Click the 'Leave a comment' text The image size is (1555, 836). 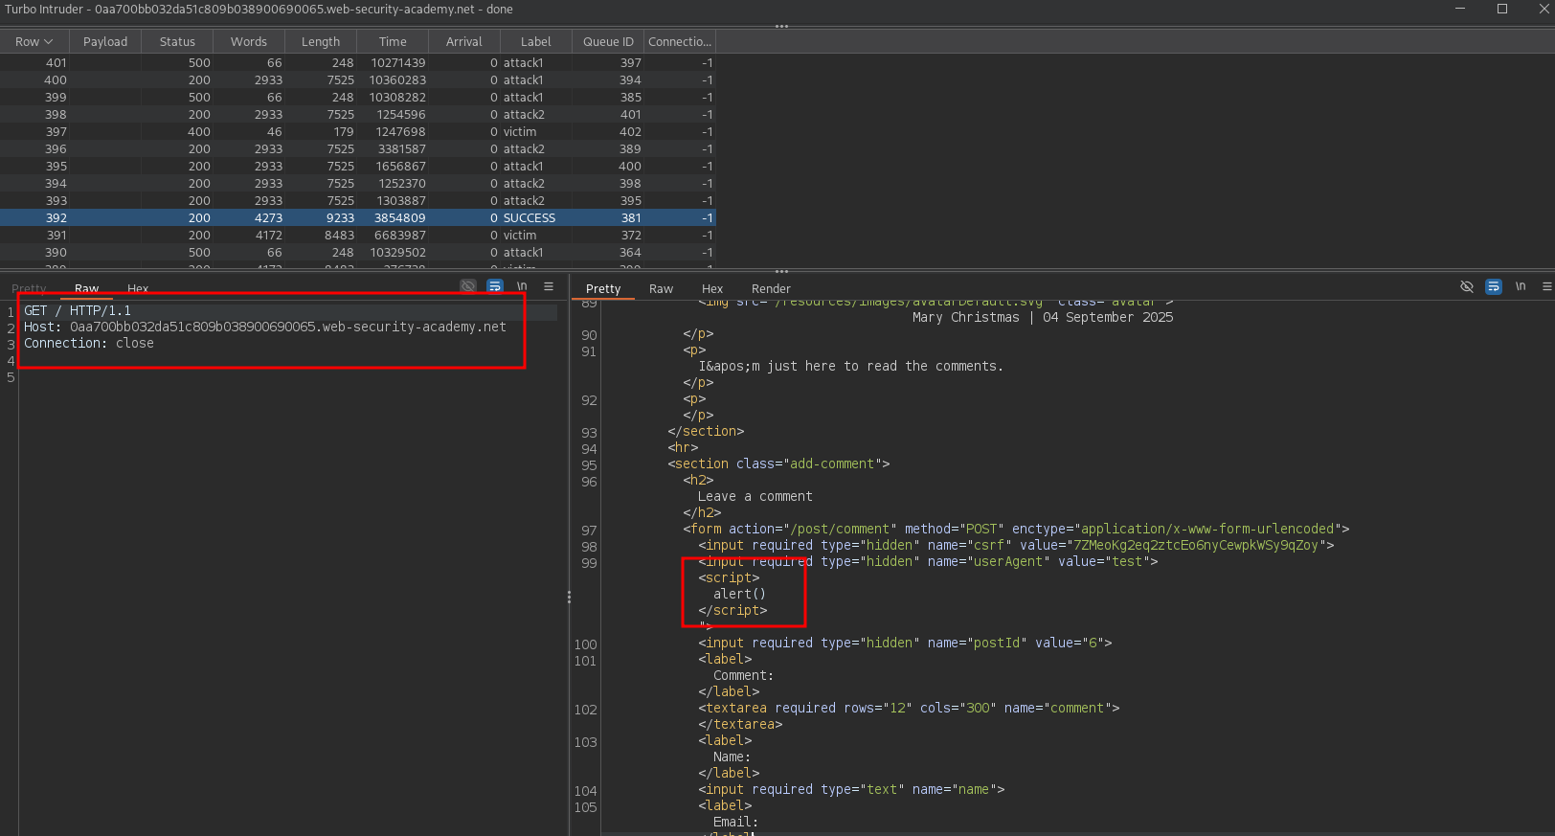755,496
